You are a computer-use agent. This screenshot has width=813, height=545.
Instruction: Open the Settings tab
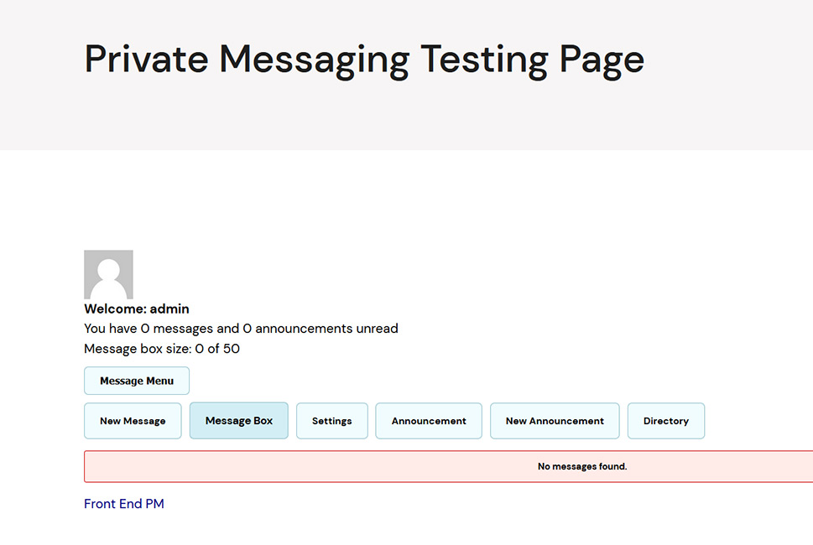coord(332,421)
